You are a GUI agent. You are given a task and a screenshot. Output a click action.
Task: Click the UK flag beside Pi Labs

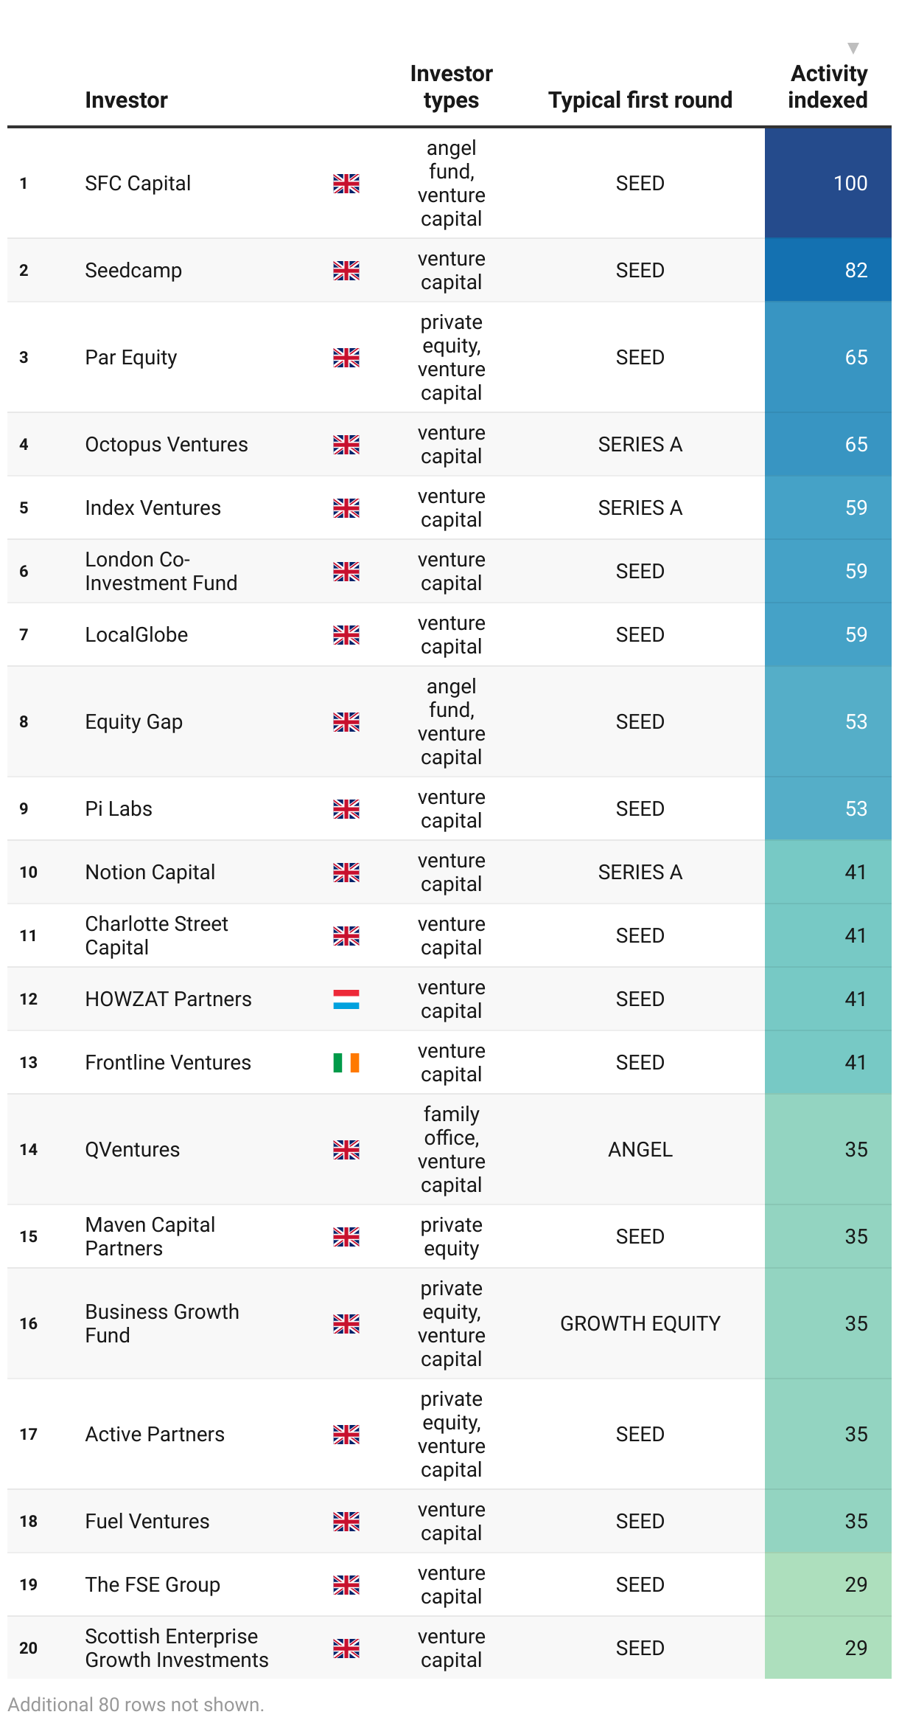(x=346, y=809)
